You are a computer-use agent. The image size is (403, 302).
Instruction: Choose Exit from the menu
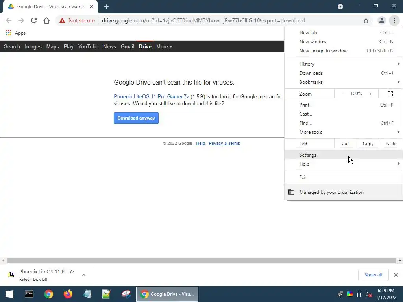[x=344, y=177]
